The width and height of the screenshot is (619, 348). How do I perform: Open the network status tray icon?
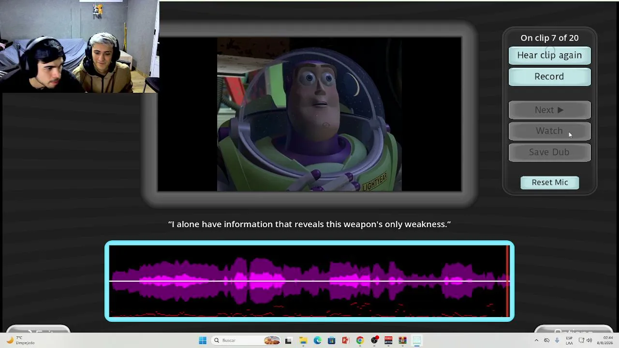[581, 340]
